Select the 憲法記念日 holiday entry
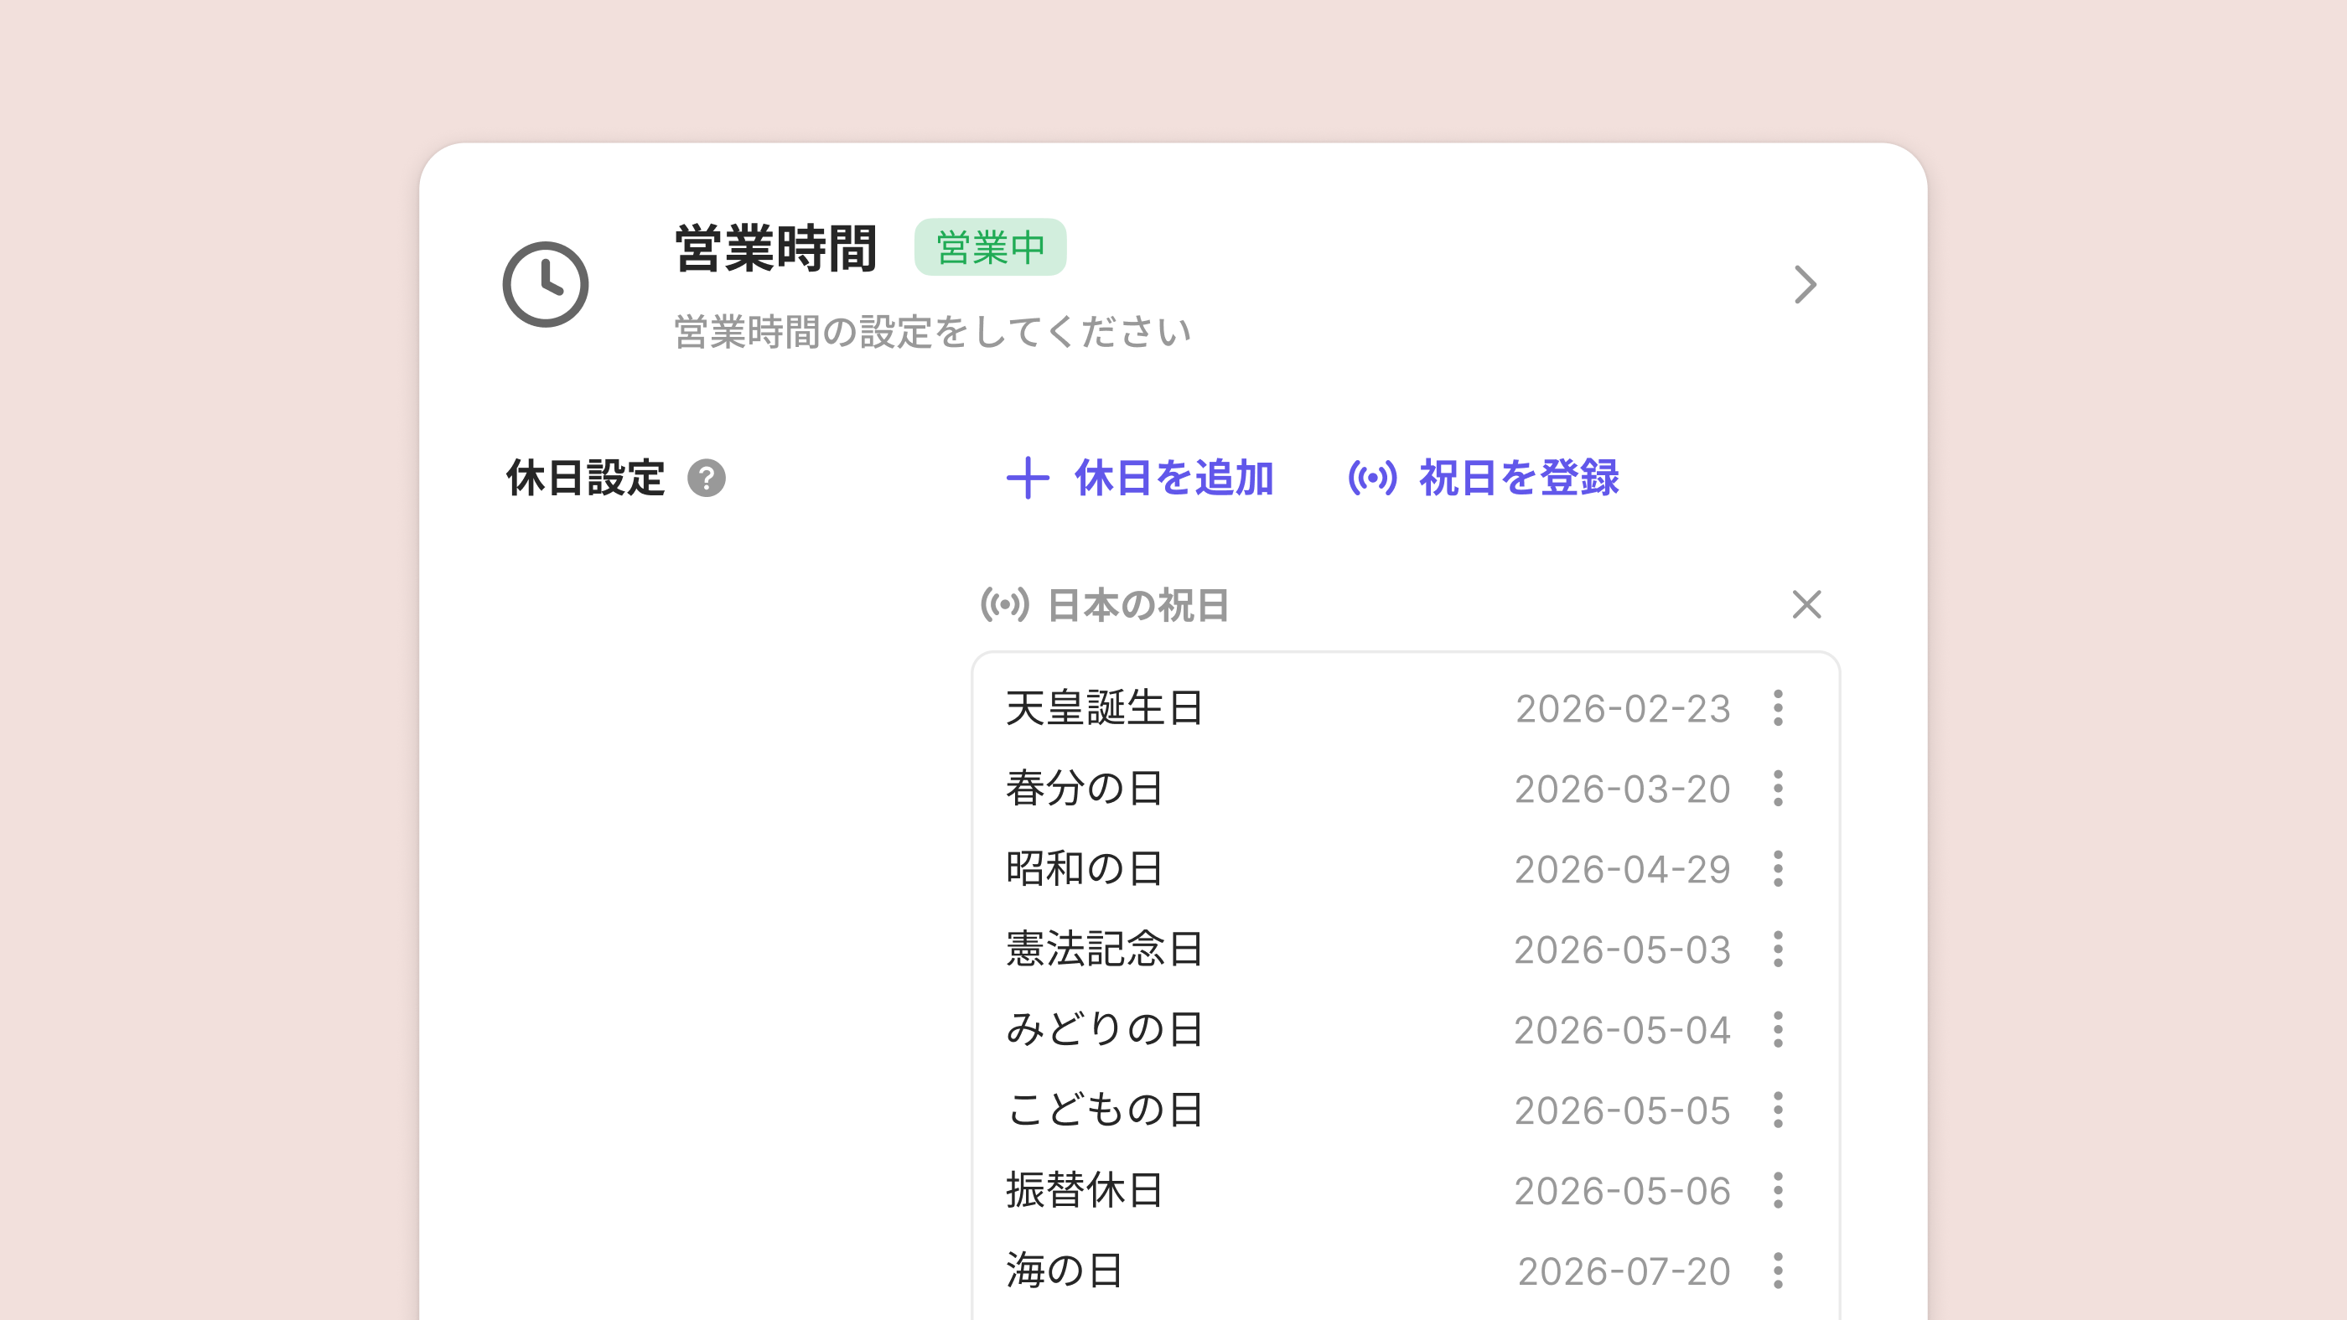This screenshot has height=1320, width=2347. 1104,950
